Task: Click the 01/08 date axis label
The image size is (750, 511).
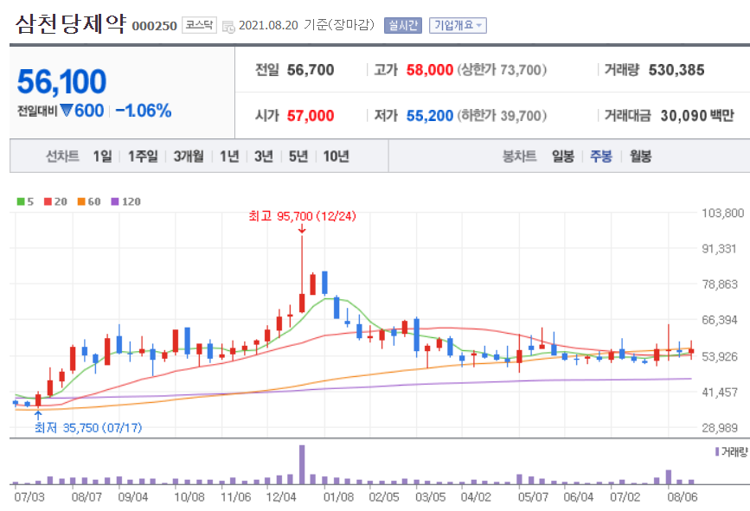Action: pyautogui.click(x=338, y=497)
